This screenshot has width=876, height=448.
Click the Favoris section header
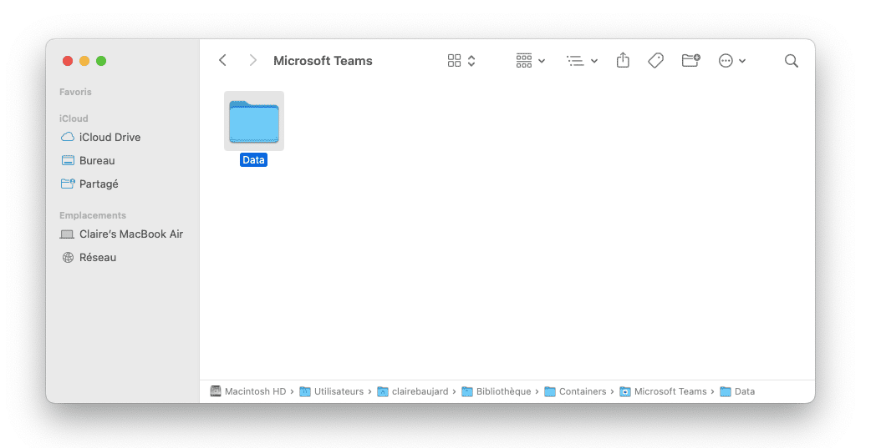(x=75, y=92)
